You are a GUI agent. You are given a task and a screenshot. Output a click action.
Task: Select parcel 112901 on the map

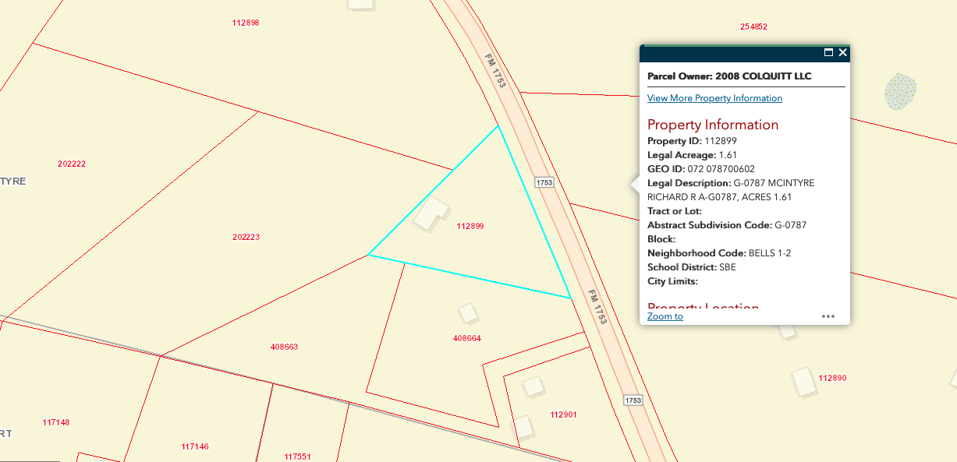[x=563, y=414]
